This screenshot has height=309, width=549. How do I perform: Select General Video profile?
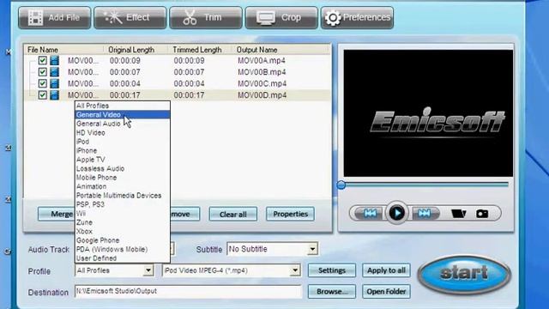[x=123, y=114]
